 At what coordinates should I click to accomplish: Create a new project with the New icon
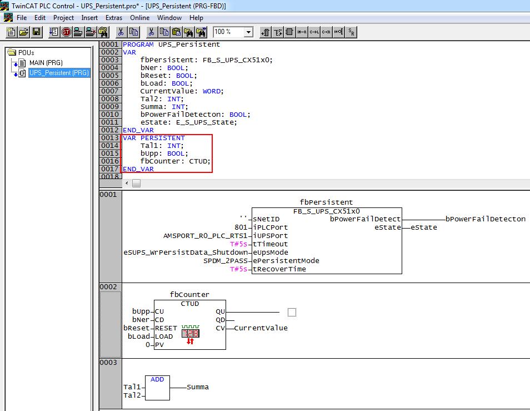11,32
